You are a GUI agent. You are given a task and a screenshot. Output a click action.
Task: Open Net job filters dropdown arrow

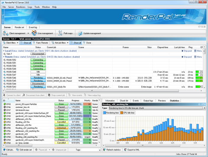click(x=68, y=43)
